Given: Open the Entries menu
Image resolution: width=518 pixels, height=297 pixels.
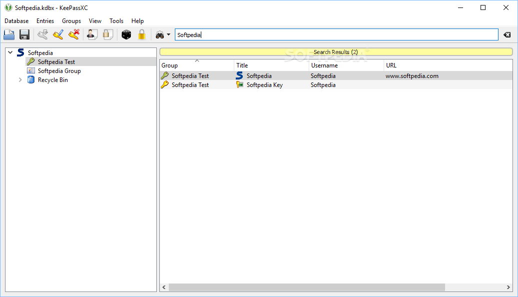Looking at the screenshot, I should tap(45, 21).
